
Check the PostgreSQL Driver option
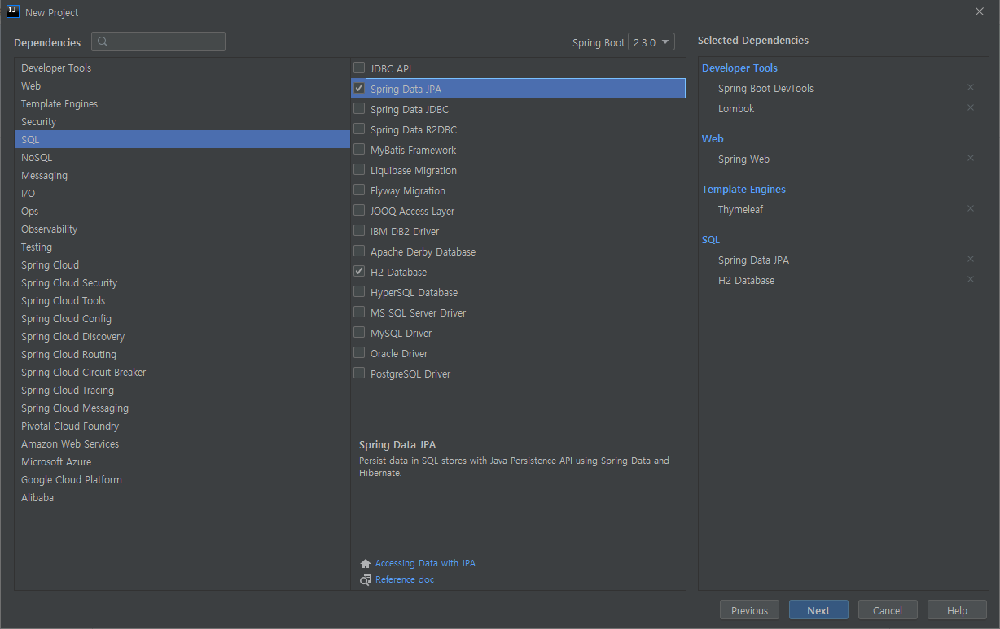pos(359,373)
